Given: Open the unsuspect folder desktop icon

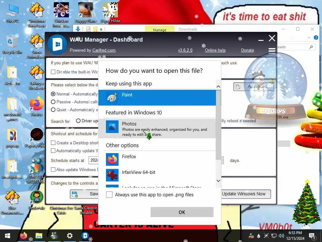Looking at the screenshot, I should [x=12, y=169].
